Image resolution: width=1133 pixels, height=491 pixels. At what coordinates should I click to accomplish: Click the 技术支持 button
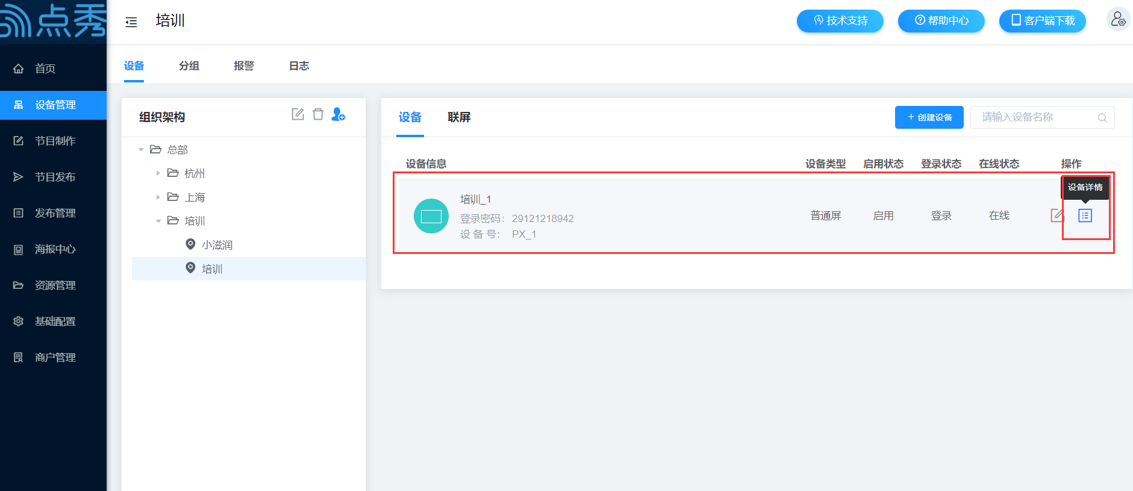[x=840, y=20]
